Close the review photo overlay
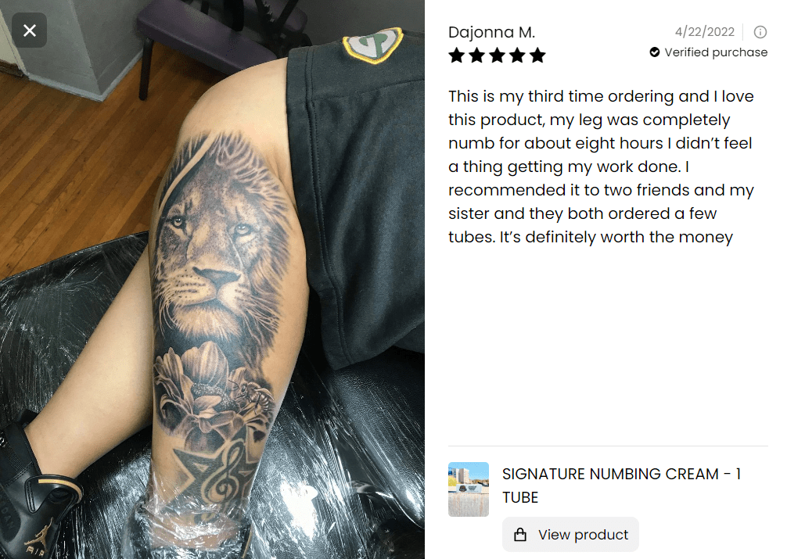This screenshot has width=787, height=559. (30, 30)
